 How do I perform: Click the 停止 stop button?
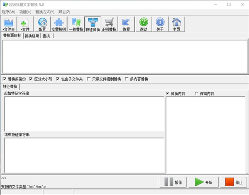pyautogui.click(x=234, y=182)
